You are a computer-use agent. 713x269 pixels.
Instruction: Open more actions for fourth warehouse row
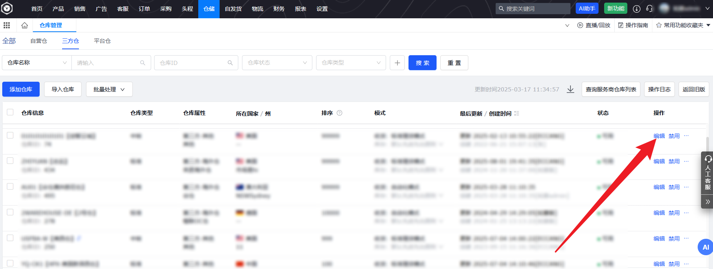tap(686, 213)
